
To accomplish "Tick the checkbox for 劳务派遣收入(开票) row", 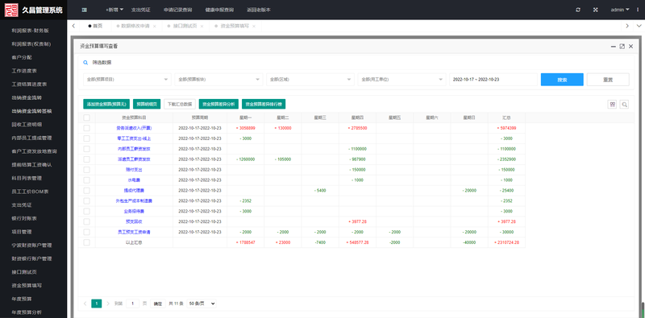I will pyautogui.click(x=86, y=128).
